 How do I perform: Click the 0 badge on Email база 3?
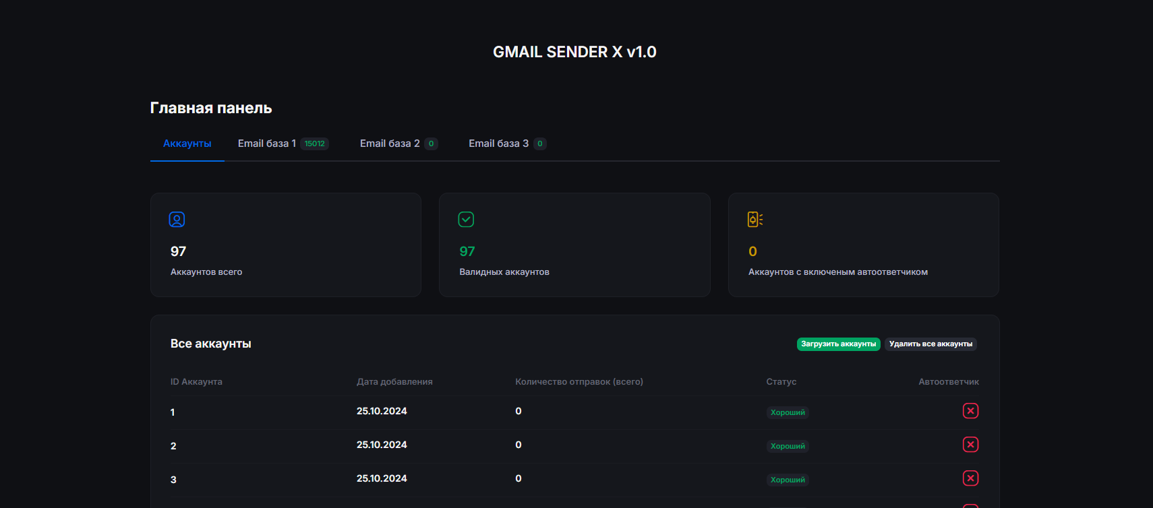(540, 144)
